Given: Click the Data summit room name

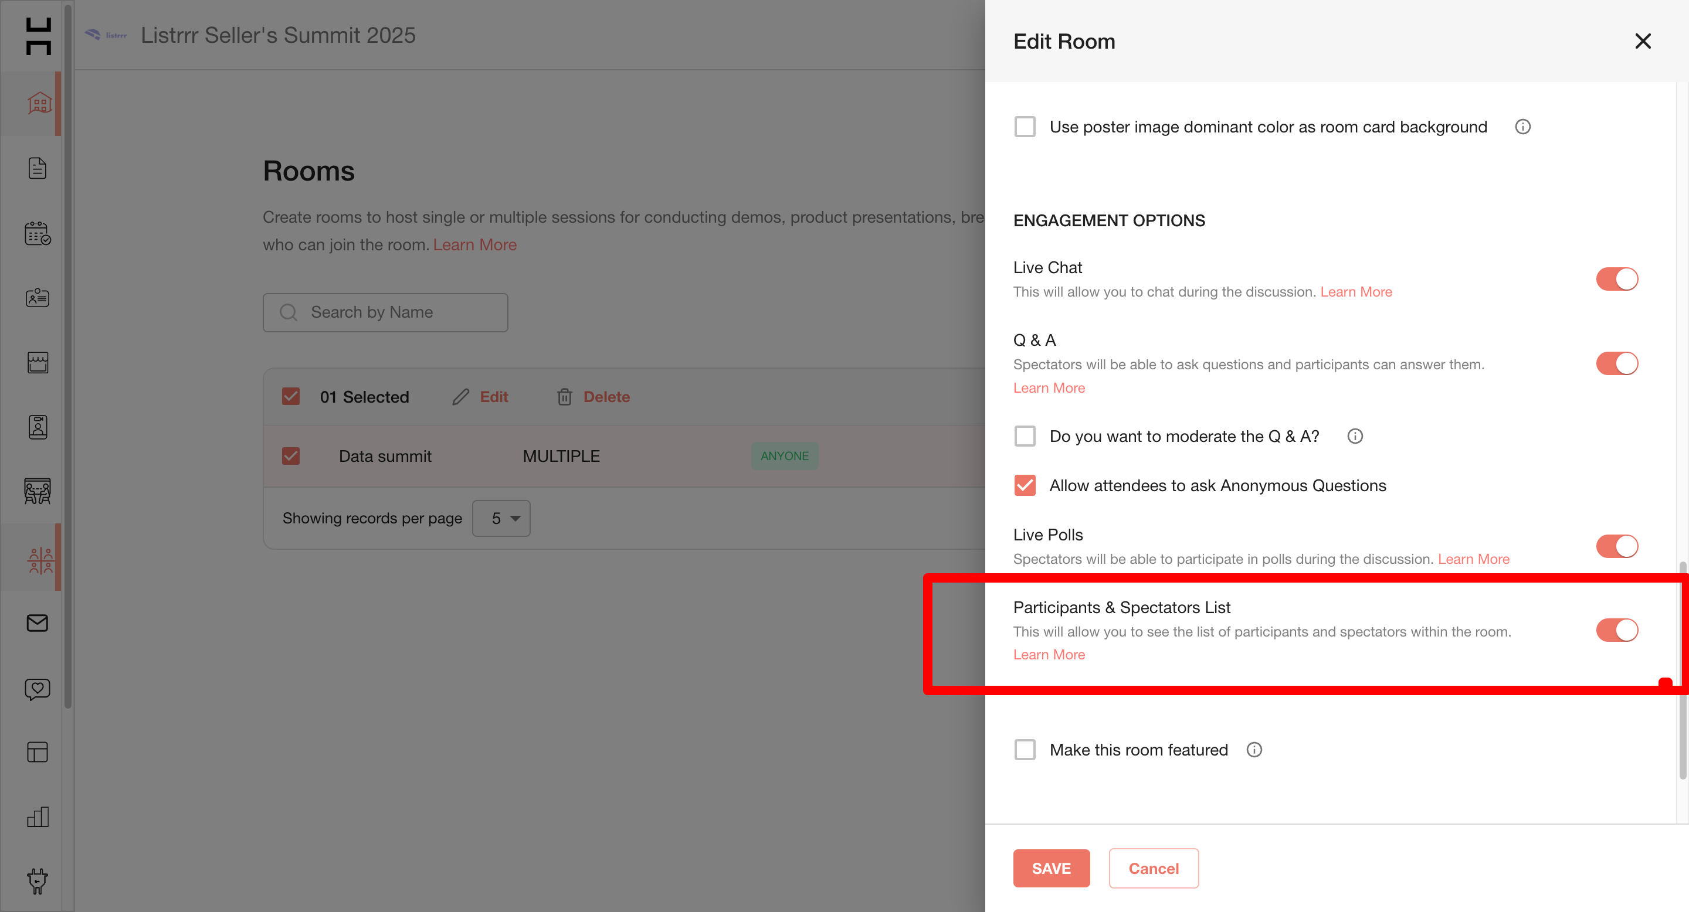Looking at the screenshot, I should [385, 457].
